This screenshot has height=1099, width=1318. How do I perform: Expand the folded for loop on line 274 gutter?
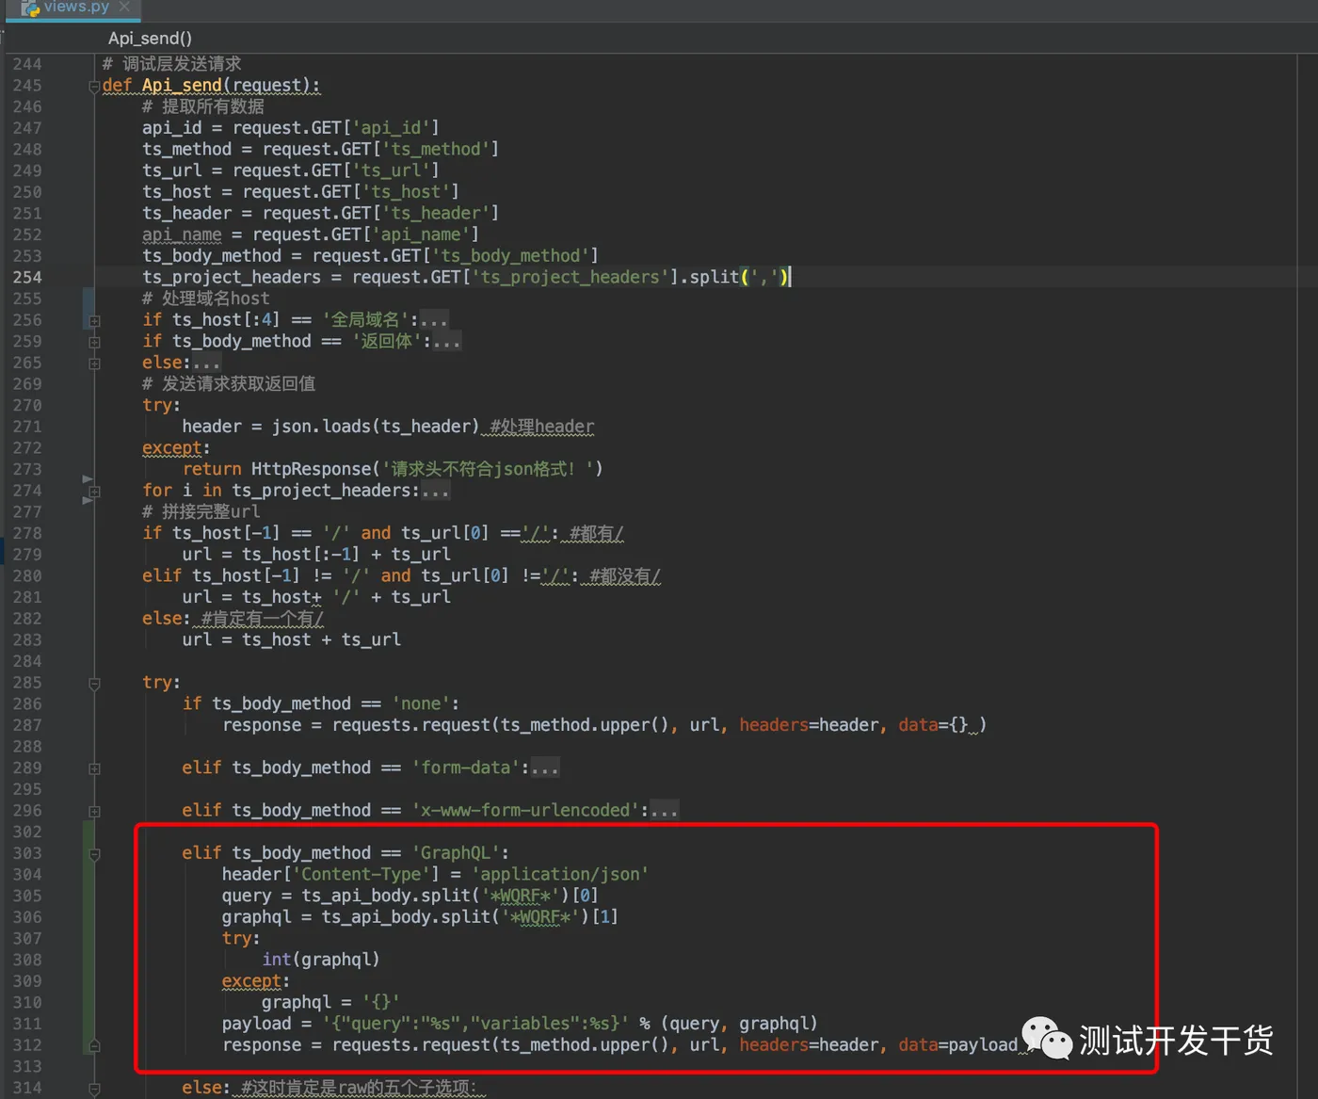[x=94, y=492]
